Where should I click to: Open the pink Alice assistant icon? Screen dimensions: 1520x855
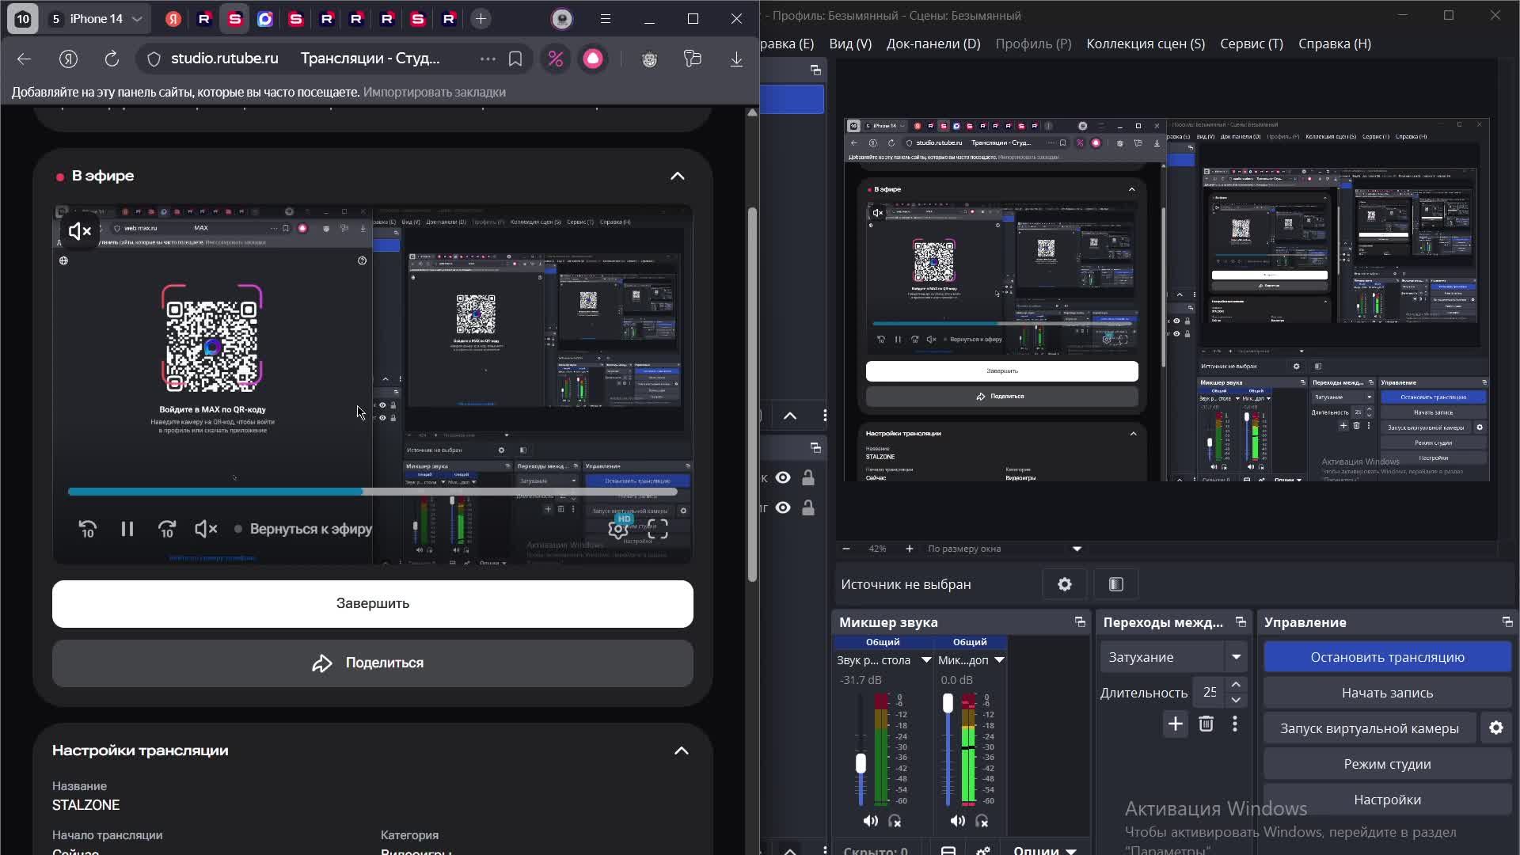[593, 59]
